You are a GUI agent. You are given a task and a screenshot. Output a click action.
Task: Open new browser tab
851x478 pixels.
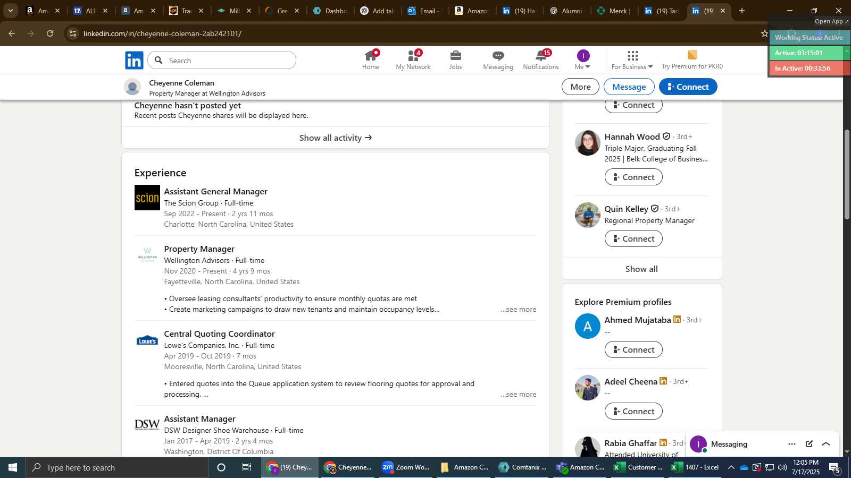pos(742,11)
